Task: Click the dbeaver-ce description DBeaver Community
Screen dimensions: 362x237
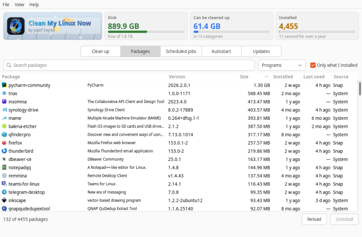Action: click(106, 159)
